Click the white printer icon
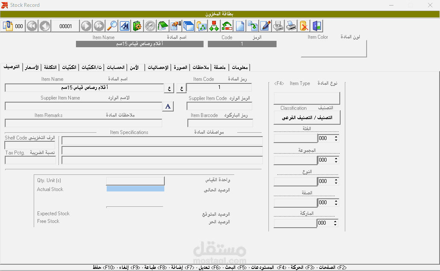 [291, 26]
